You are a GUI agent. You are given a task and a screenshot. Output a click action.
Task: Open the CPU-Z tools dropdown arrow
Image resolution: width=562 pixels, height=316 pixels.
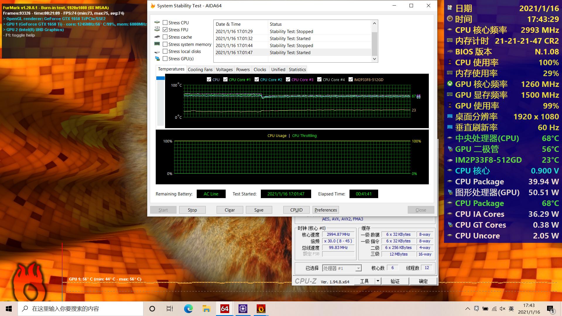pos(378,281)
